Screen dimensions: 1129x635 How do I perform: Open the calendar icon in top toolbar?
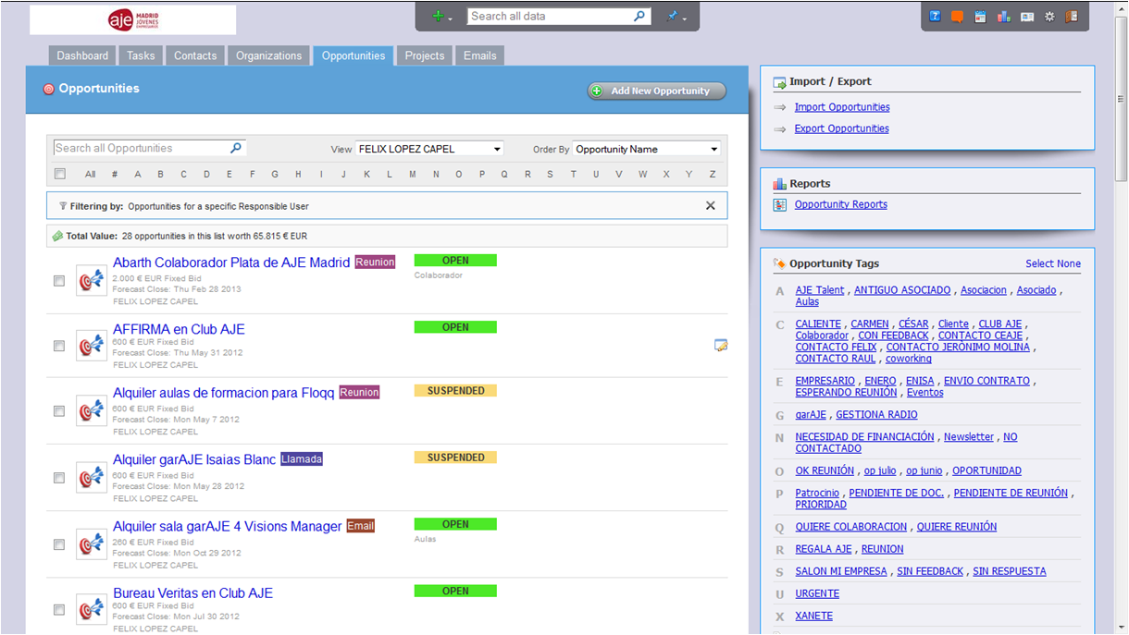pyautogui.click(x=980, y=17)
